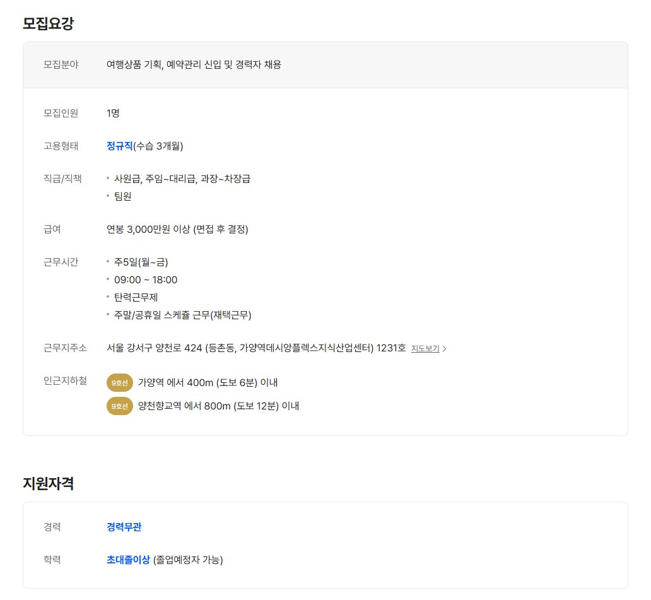Click the 09:00 ~ 18:00 working hours item
This screenshot has height=600, width=651.
146,280
